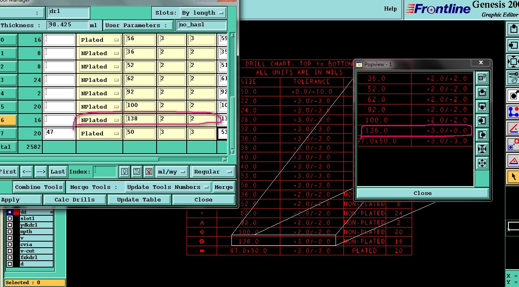Image resolution: width=519 pixels, height=287 pixels.
Task: Open NPlated dropdown in size 100 row
Action: [100, 107]
